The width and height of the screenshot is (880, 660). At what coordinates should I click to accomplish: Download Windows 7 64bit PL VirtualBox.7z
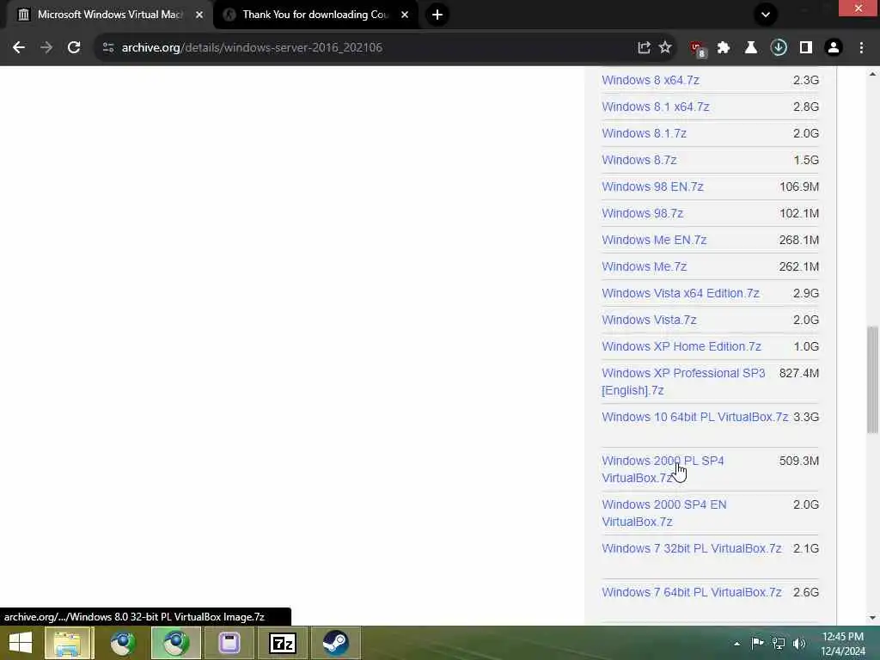point(692,593)
